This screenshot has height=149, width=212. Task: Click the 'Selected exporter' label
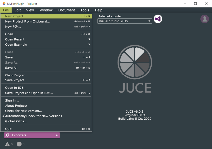tap(110, 16)
